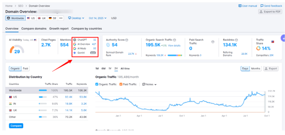Open the Notes dropdown above the chart
Viewport: 285px width, 135px height.
tap(150, 84)
